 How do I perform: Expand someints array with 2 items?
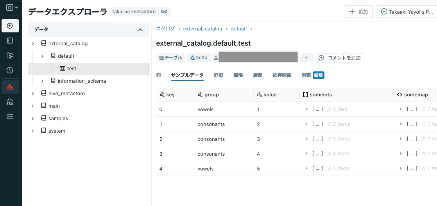(x=307, y=124)
